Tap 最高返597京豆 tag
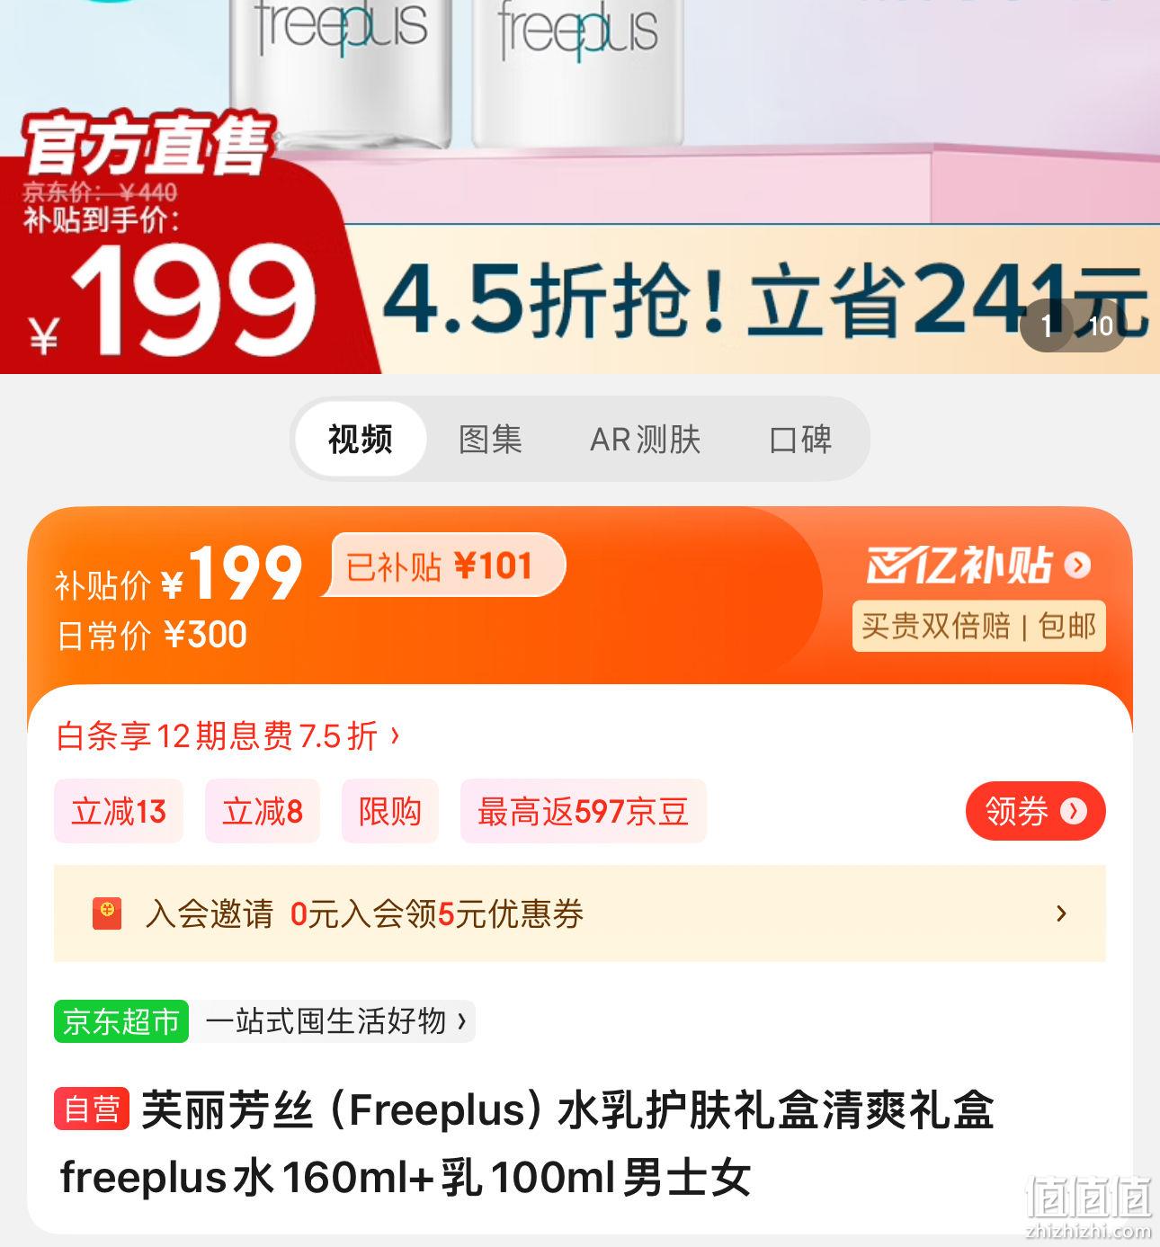The image size is (1160, 1247). (x=583, y=812)
